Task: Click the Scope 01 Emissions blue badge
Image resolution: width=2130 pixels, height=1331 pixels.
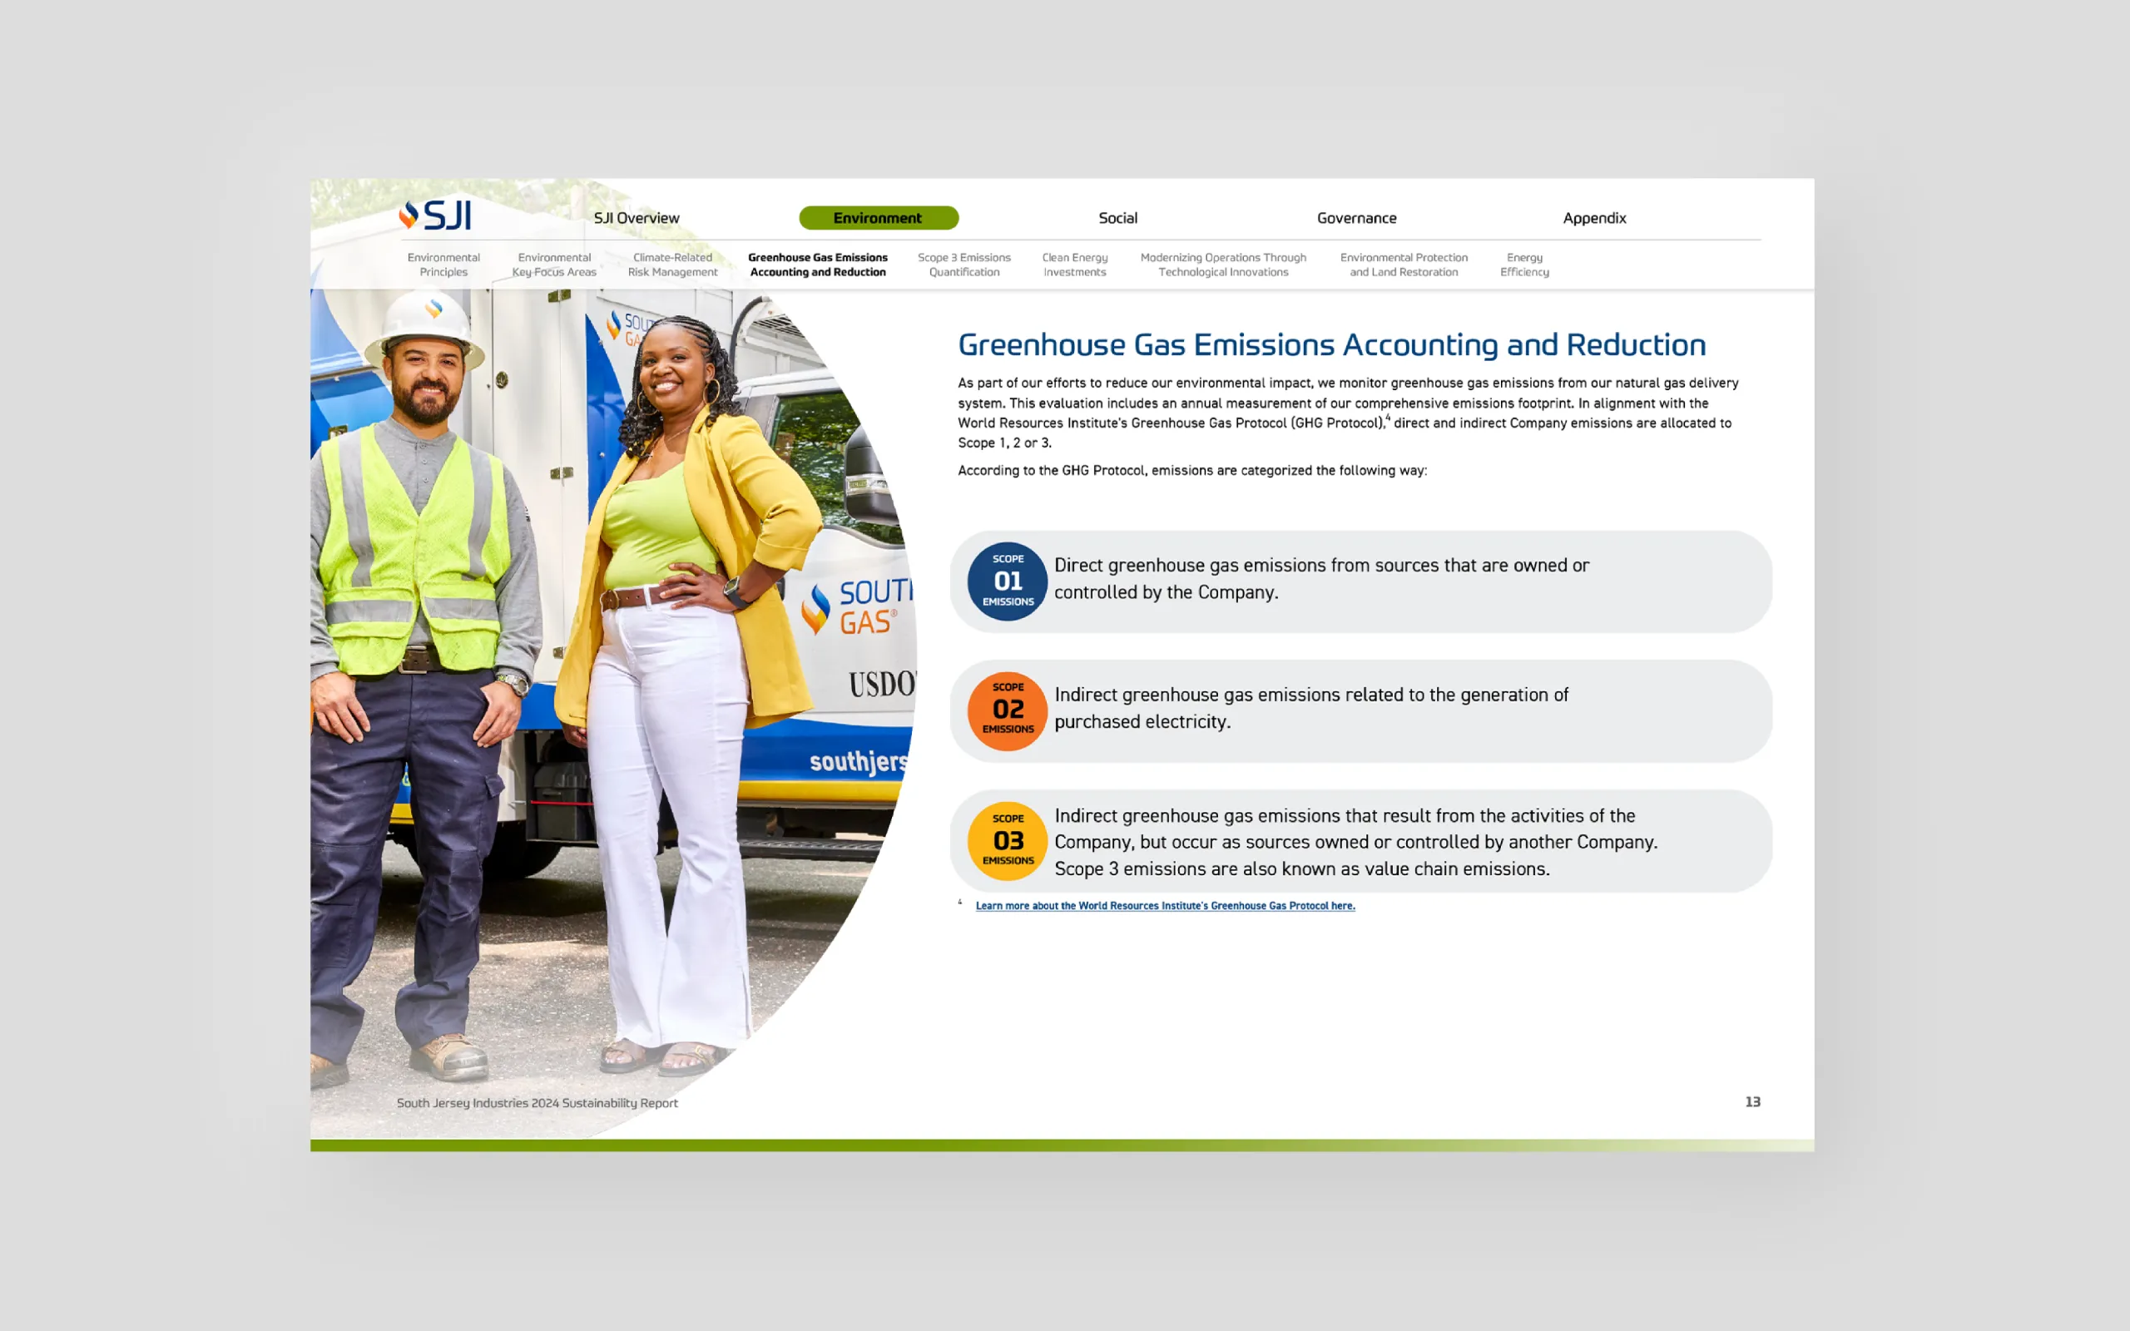Action: tap(1007, 581)
